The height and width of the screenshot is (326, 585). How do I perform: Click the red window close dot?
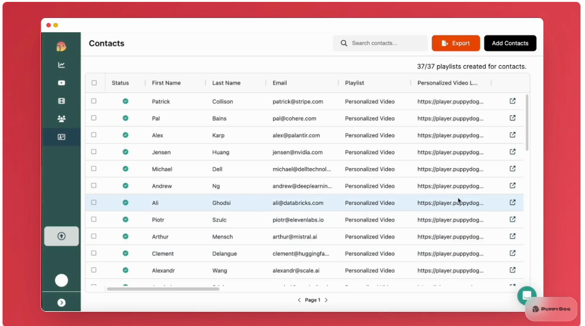(x=48, y=25)
